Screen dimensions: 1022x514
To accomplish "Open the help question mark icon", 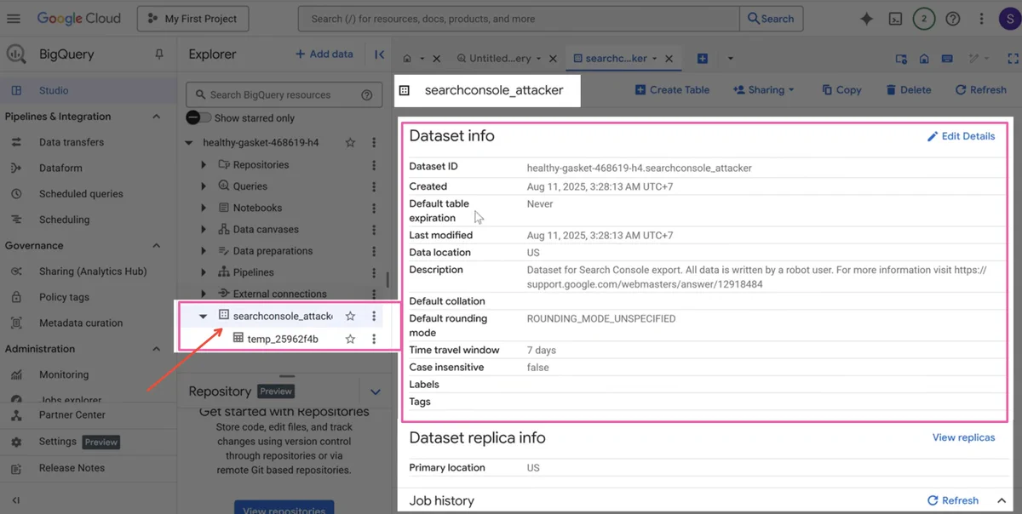I will 953,19.
